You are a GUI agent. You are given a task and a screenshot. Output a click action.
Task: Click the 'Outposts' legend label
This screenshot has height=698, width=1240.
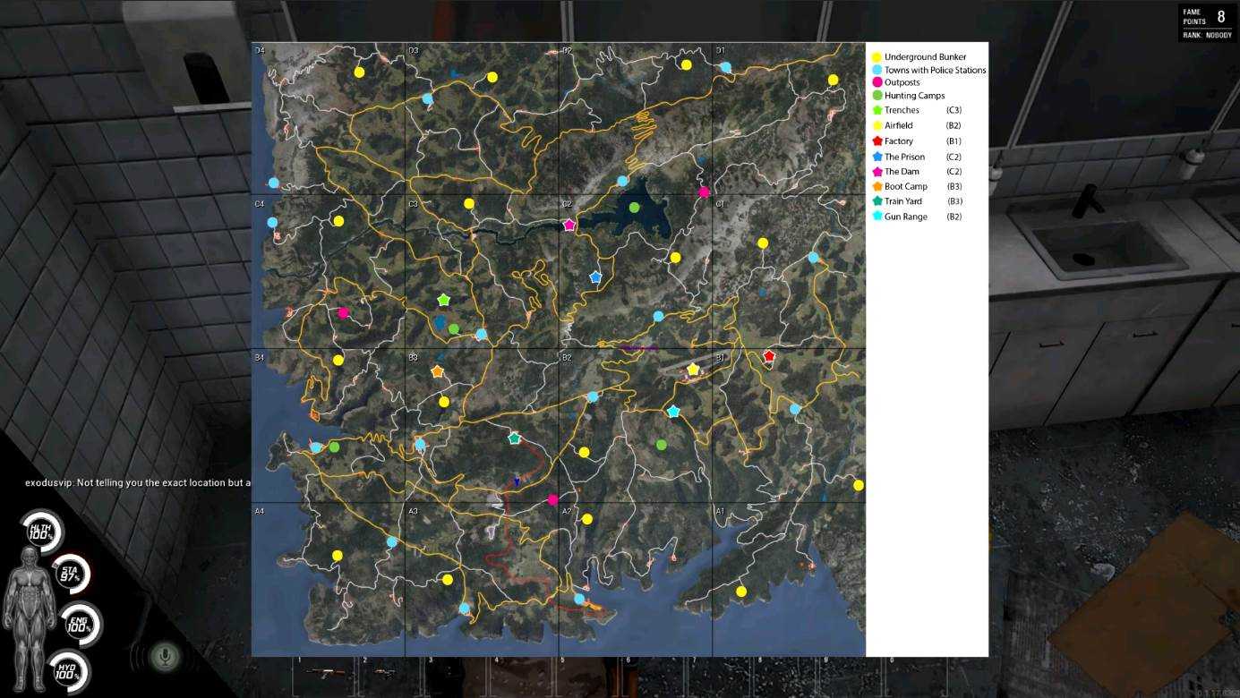902,82
